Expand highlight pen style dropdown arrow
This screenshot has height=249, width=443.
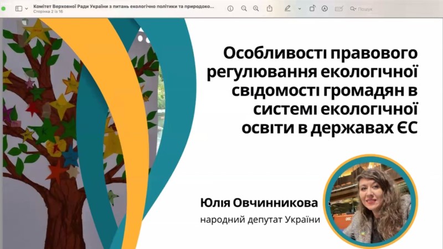pyautogui.click(x=300, y=8)
